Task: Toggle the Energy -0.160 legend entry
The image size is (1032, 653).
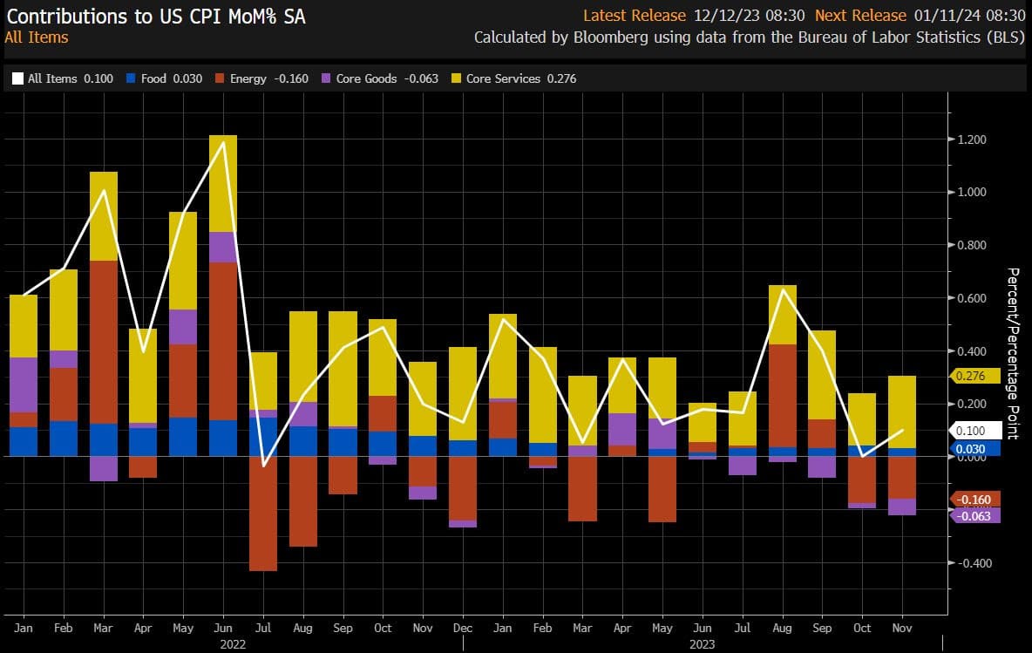Action: pyautogui.click(x=262, y=78)
